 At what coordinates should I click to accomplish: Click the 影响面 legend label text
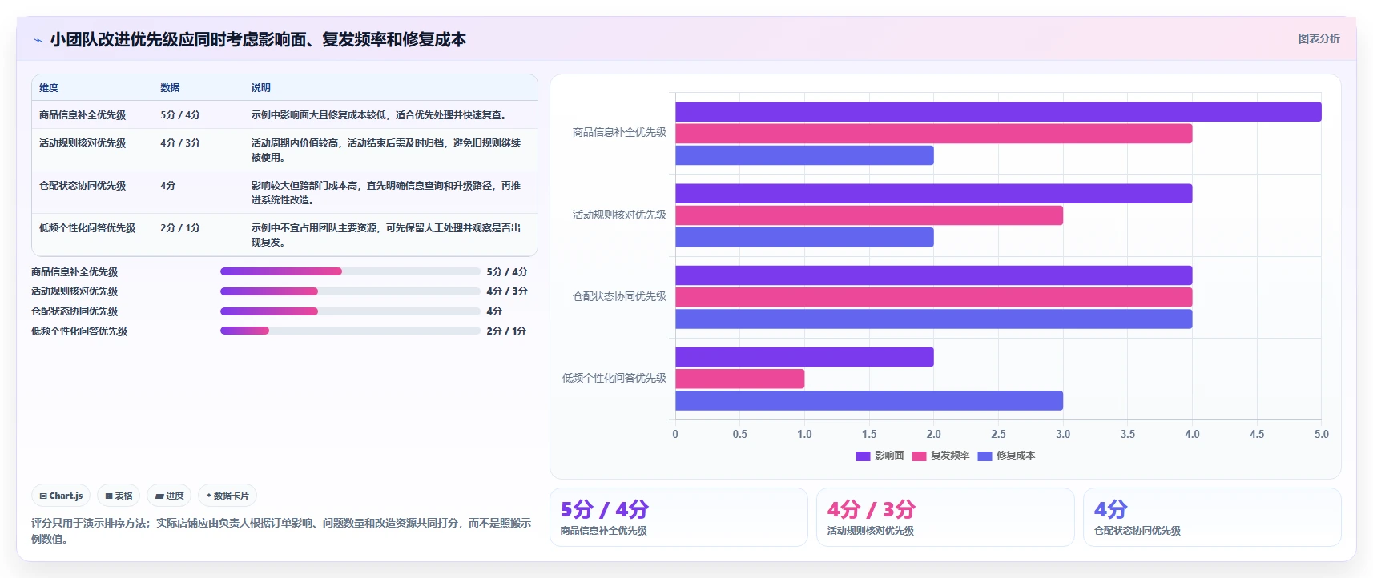point(889,456)
